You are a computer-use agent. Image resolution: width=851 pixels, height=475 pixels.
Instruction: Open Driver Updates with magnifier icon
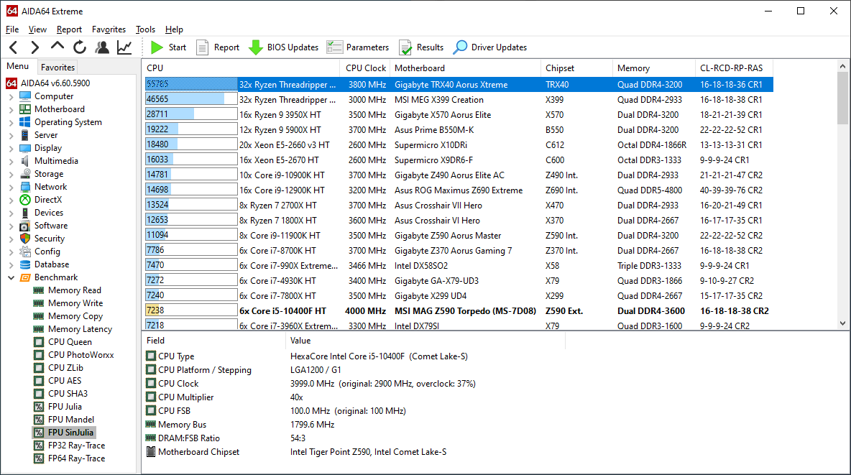tap(489, 47)
